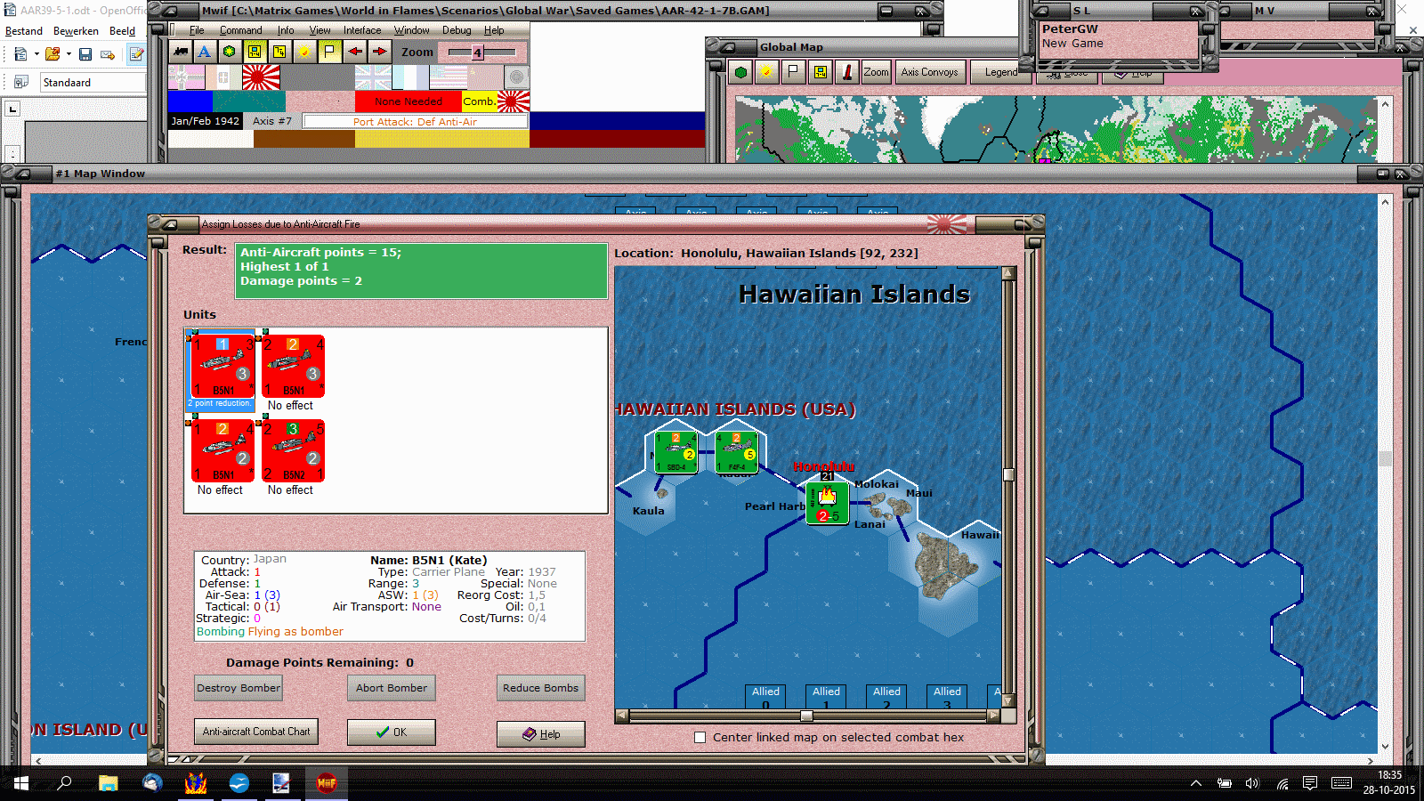1424x801 pixels.
Task: Click the 'Jan/Feb 1942' turn label
Action: (205, 120)
